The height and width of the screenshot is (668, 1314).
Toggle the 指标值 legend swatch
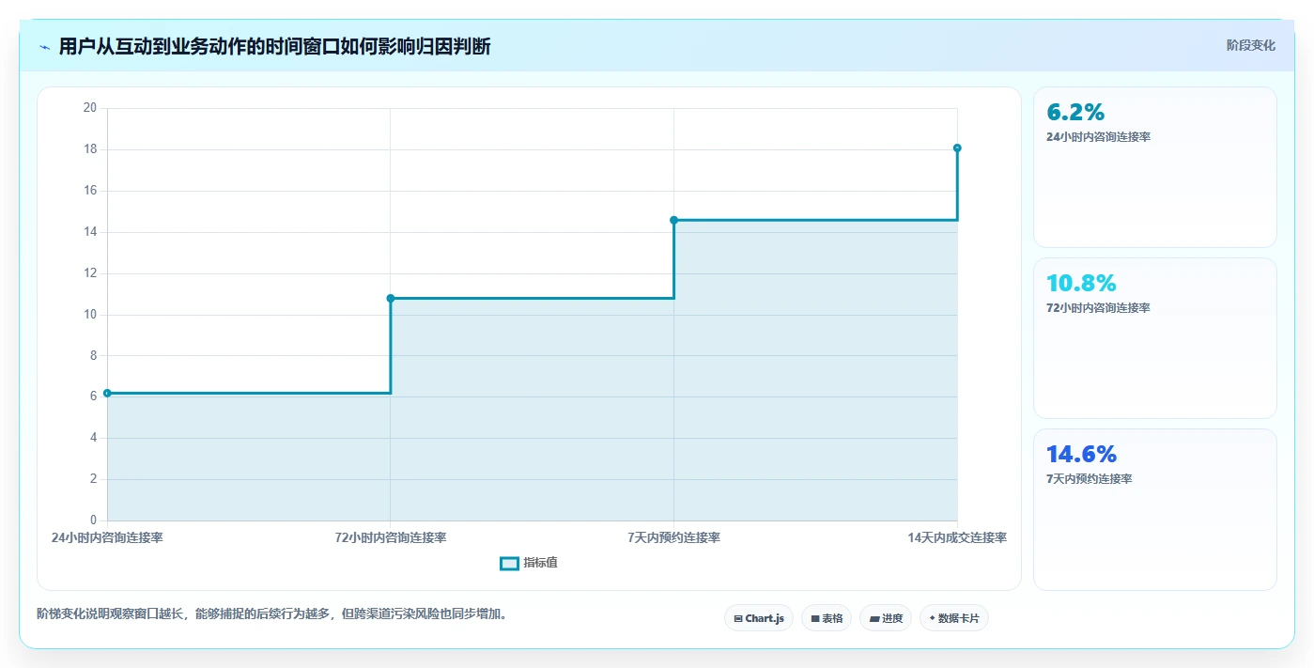pyautogui.click(x=509, y=563)
